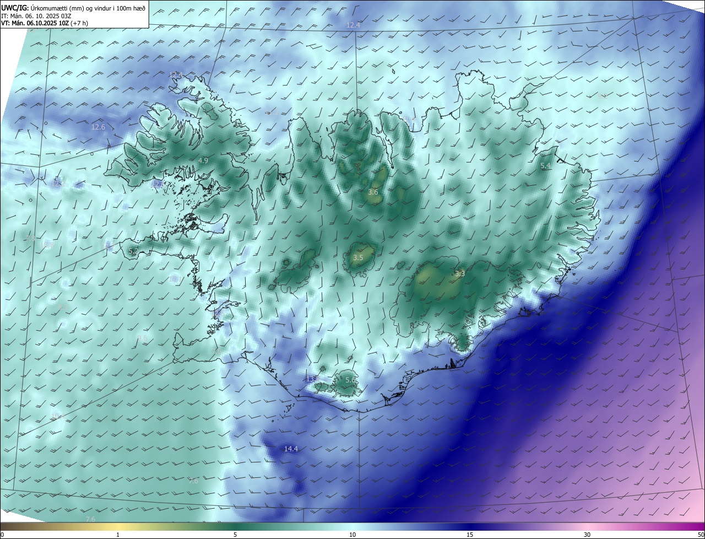The image size is (705, 539).
Task: Click the '1' tick on the color scale
Action: pos(118,535)
